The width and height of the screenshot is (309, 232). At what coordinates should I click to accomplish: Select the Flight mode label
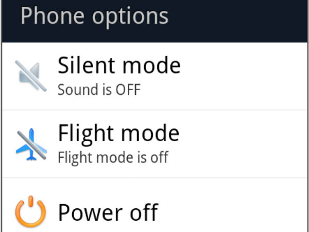(x=118, y=134)
